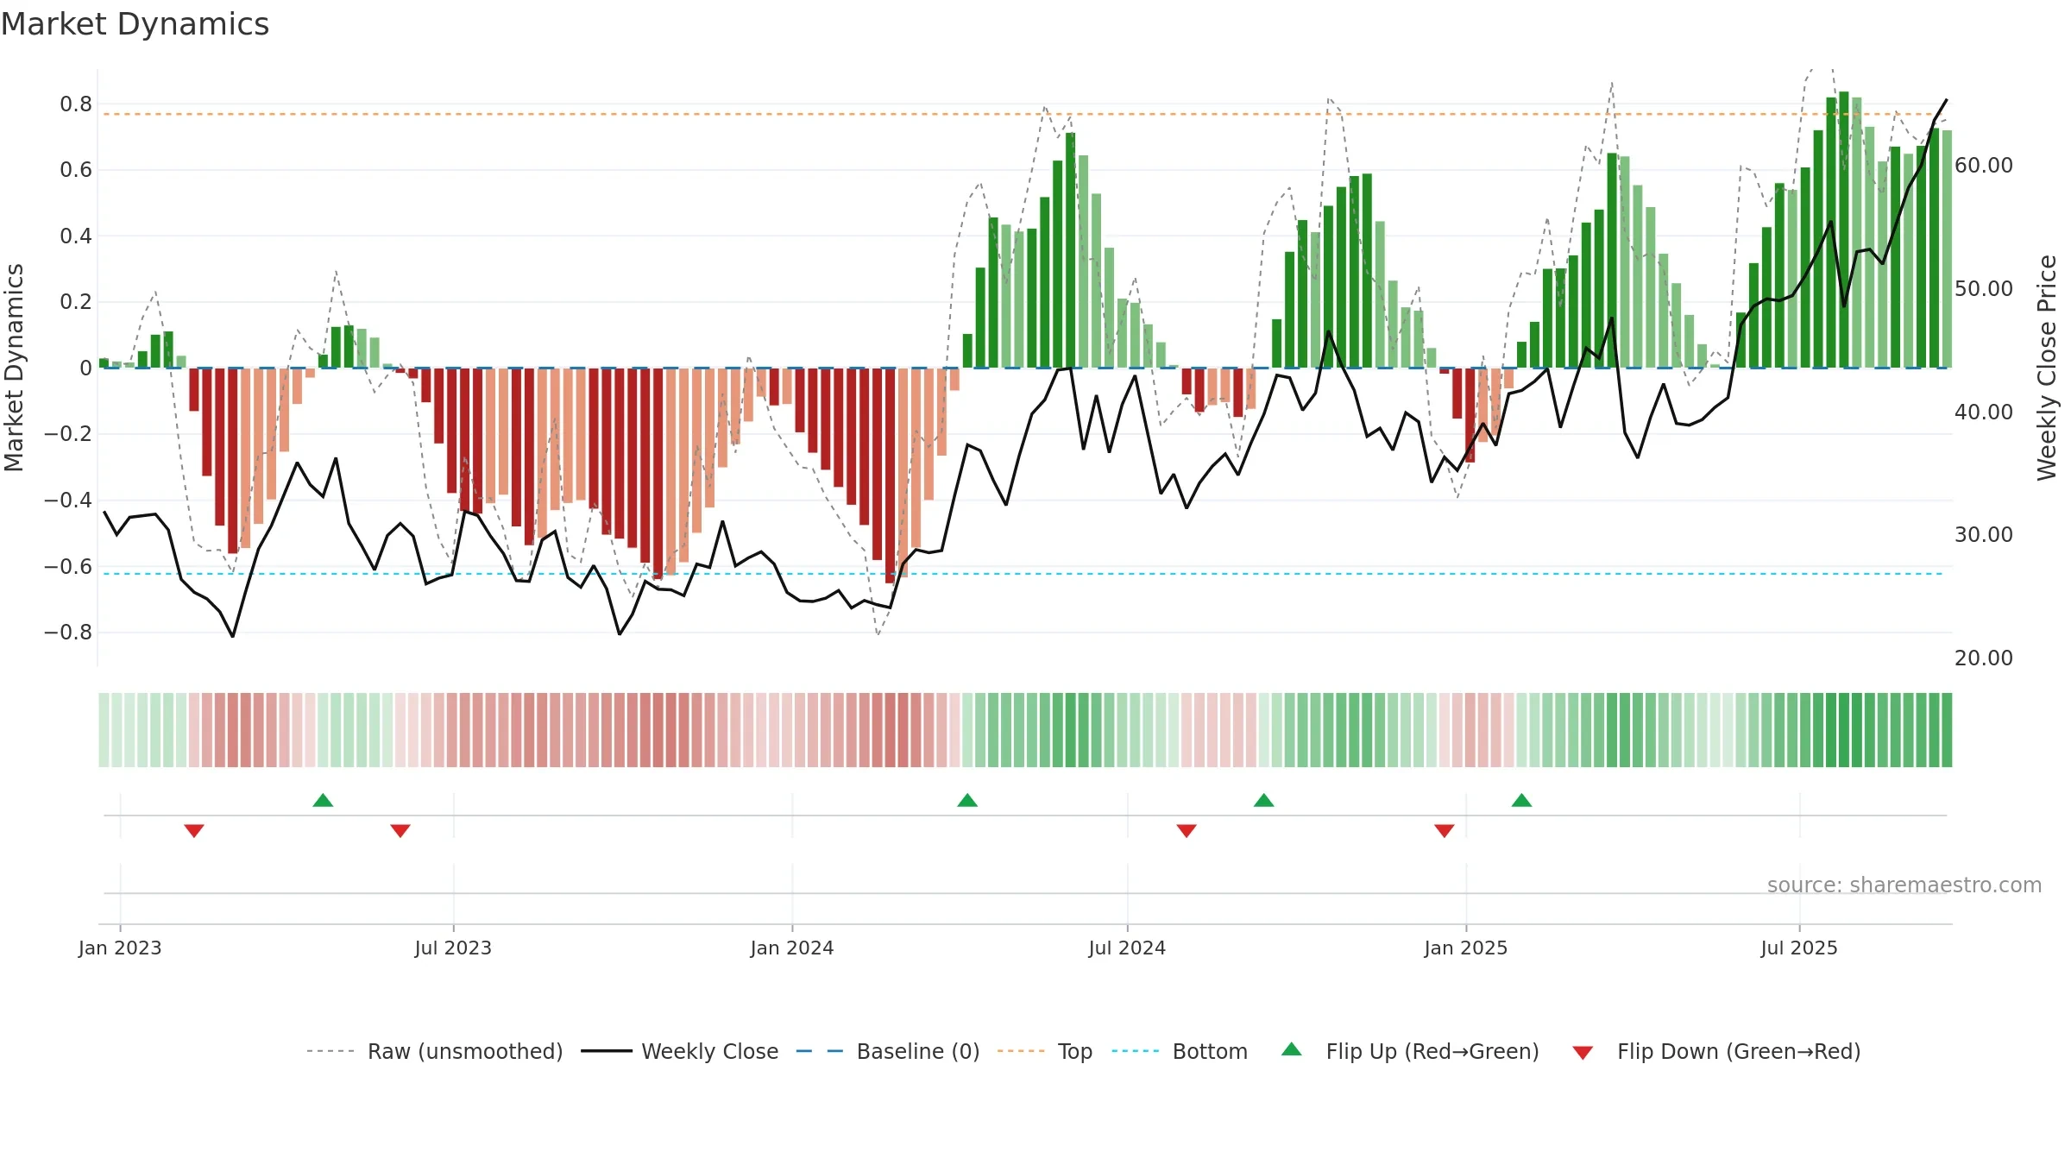2071x1165 pixels.
Task: Click the 50.00 price axis tick
Action: (1984, 288)
